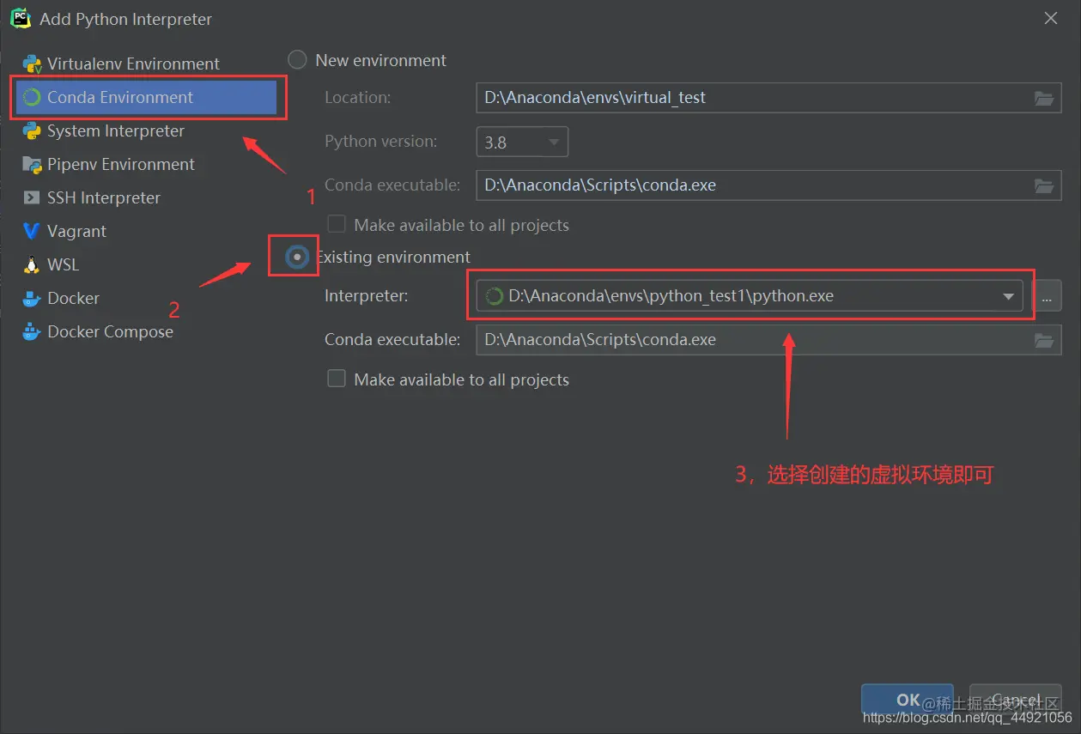Browse folder for new environment Location
The width and height of the screenshot is (1081, 734).
click(x=1044, y=98)
